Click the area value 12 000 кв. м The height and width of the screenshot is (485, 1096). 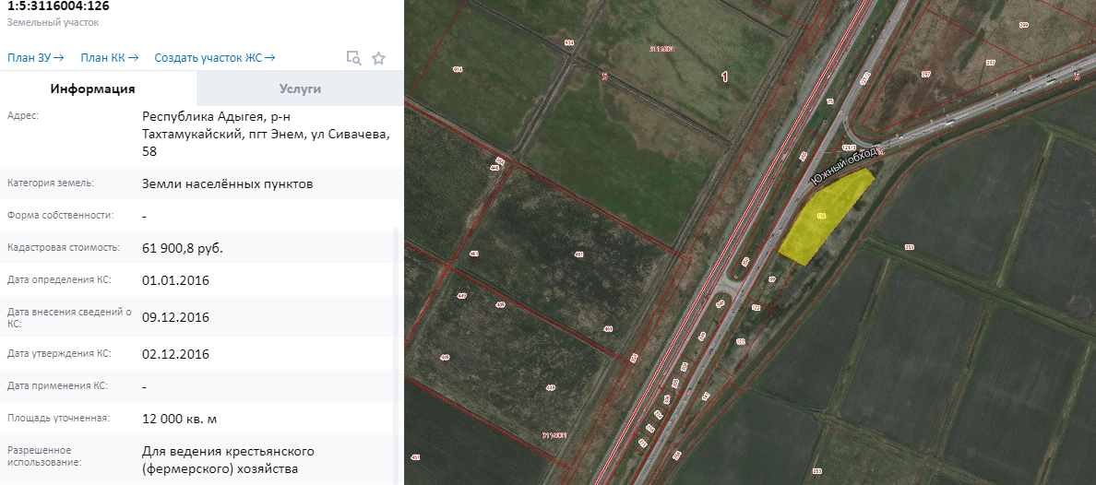[x=180, y=419]
